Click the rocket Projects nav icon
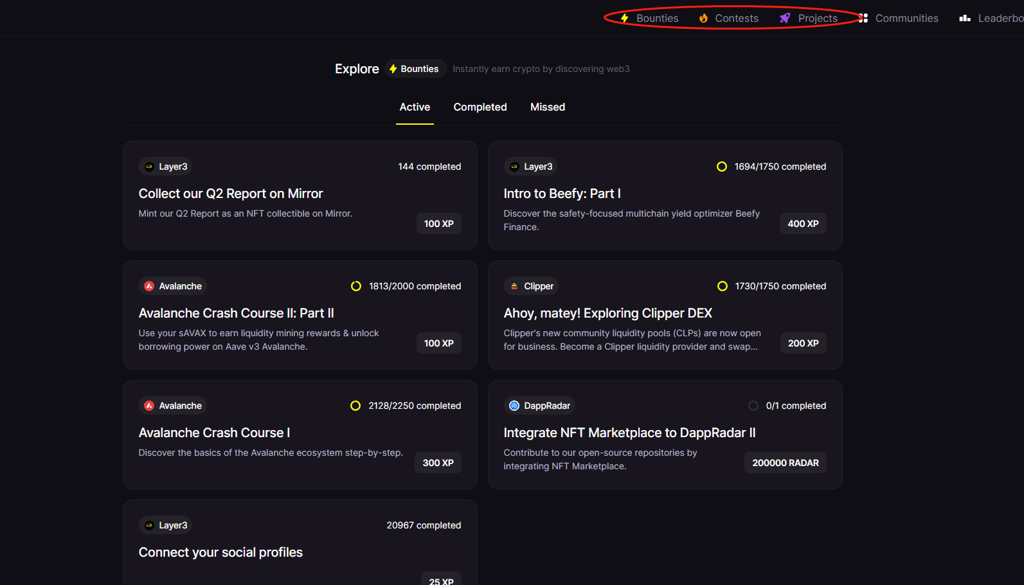The width and height of the screenshot is (1024, 585). pyautogui.click(x=785, y=18)
